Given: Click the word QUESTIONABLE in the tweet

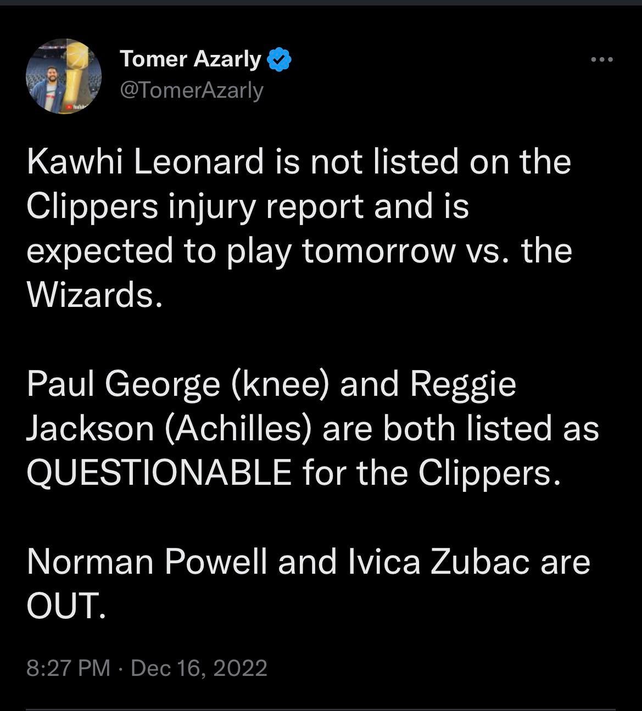Looking at the screenshot, I should [x=159, y=473].
